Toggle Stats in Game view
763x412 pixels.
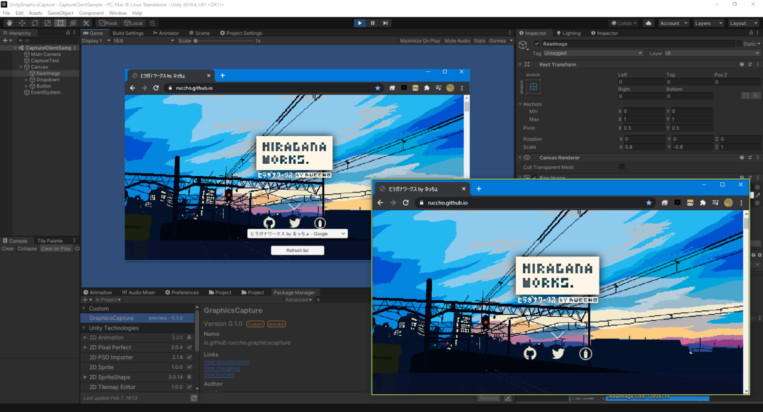tap(479, 41)
